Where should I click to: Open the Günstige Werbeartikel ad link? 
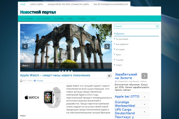tap(125, 104)
